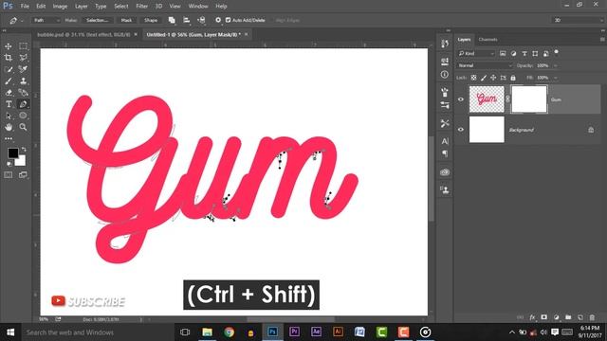Show hidden system tray icons
This screenshot has height=341, width=607.
[x=512, y=332]
